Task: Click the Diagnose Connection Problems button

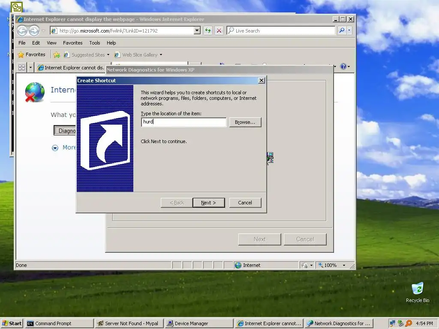Action: pyautogui.click(x=65, y=130)
